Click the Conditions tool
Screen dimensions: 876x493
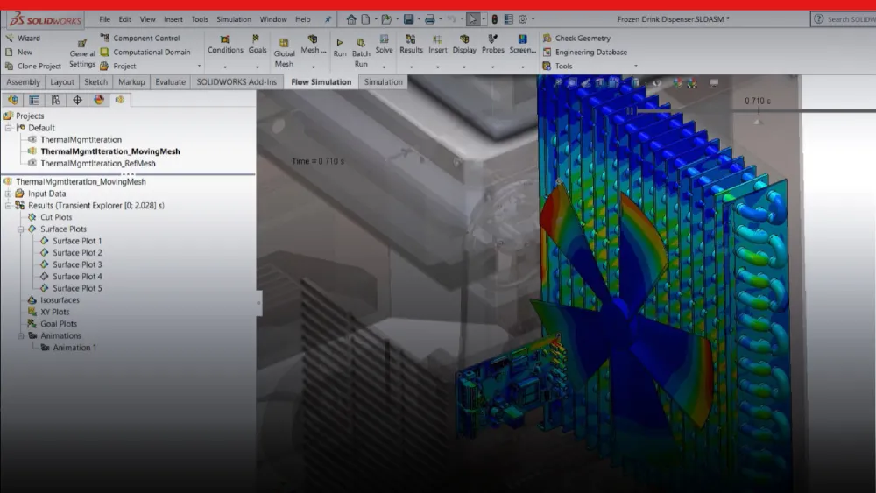[225, 44]
